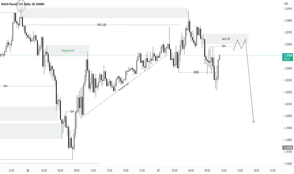
Task: Select the 1.19600 price axis level
Action: 288,164
